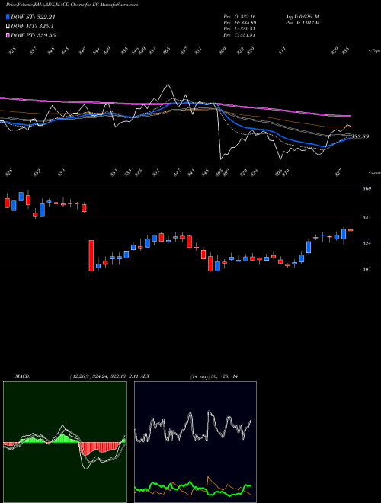The height and width of the screenshot is (503, 381).
Task: Click the 369 price axis label
Action: click(367, 189)
